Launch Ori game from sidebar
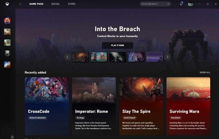 coord(7,21)
